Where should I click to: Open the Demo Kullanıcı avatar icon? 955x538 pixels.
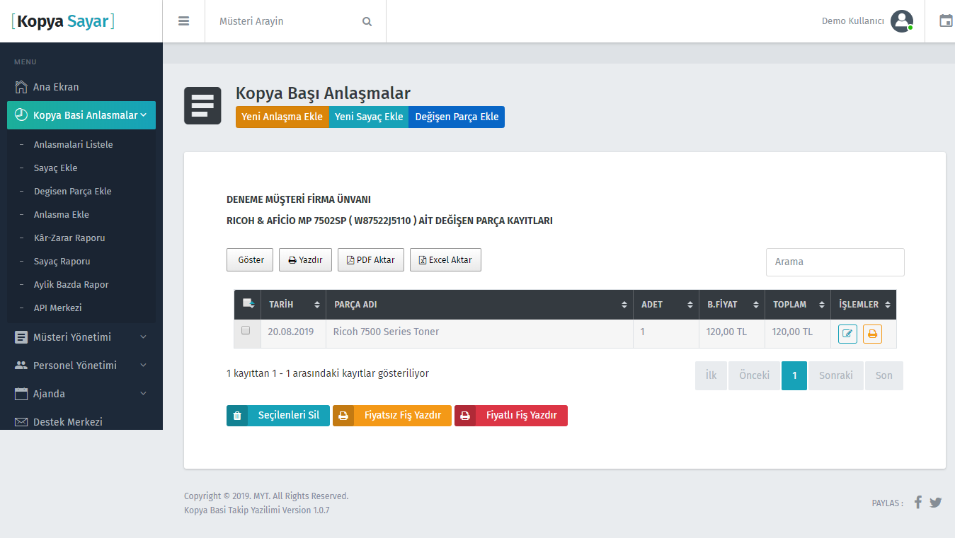coord(902,21)
